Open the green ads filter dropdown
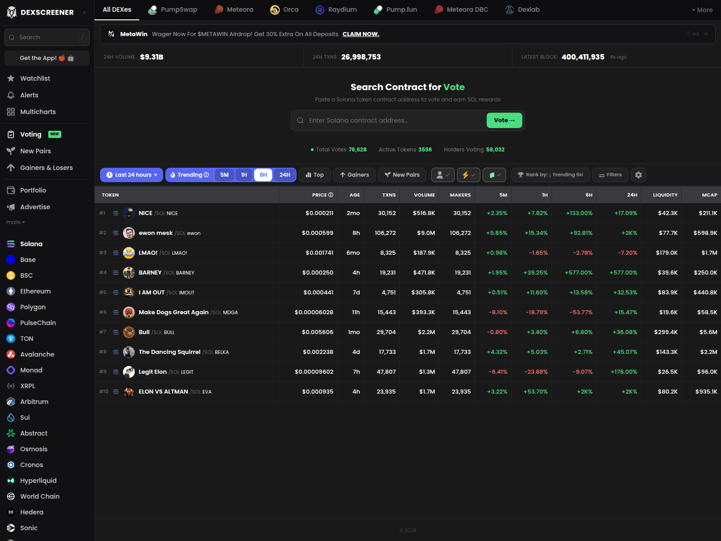The height and width of the screenshot is (541, 721). coord(494,175)
